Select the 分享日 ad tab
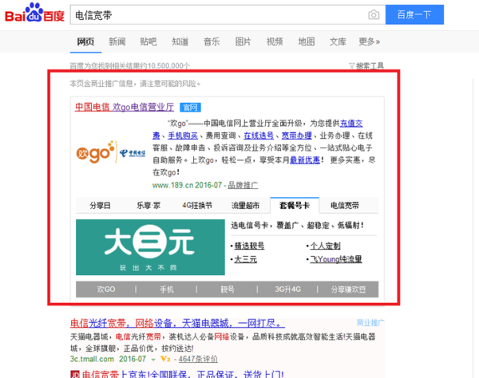The height and width of the screenshot is (378, 479). (101, 206)
